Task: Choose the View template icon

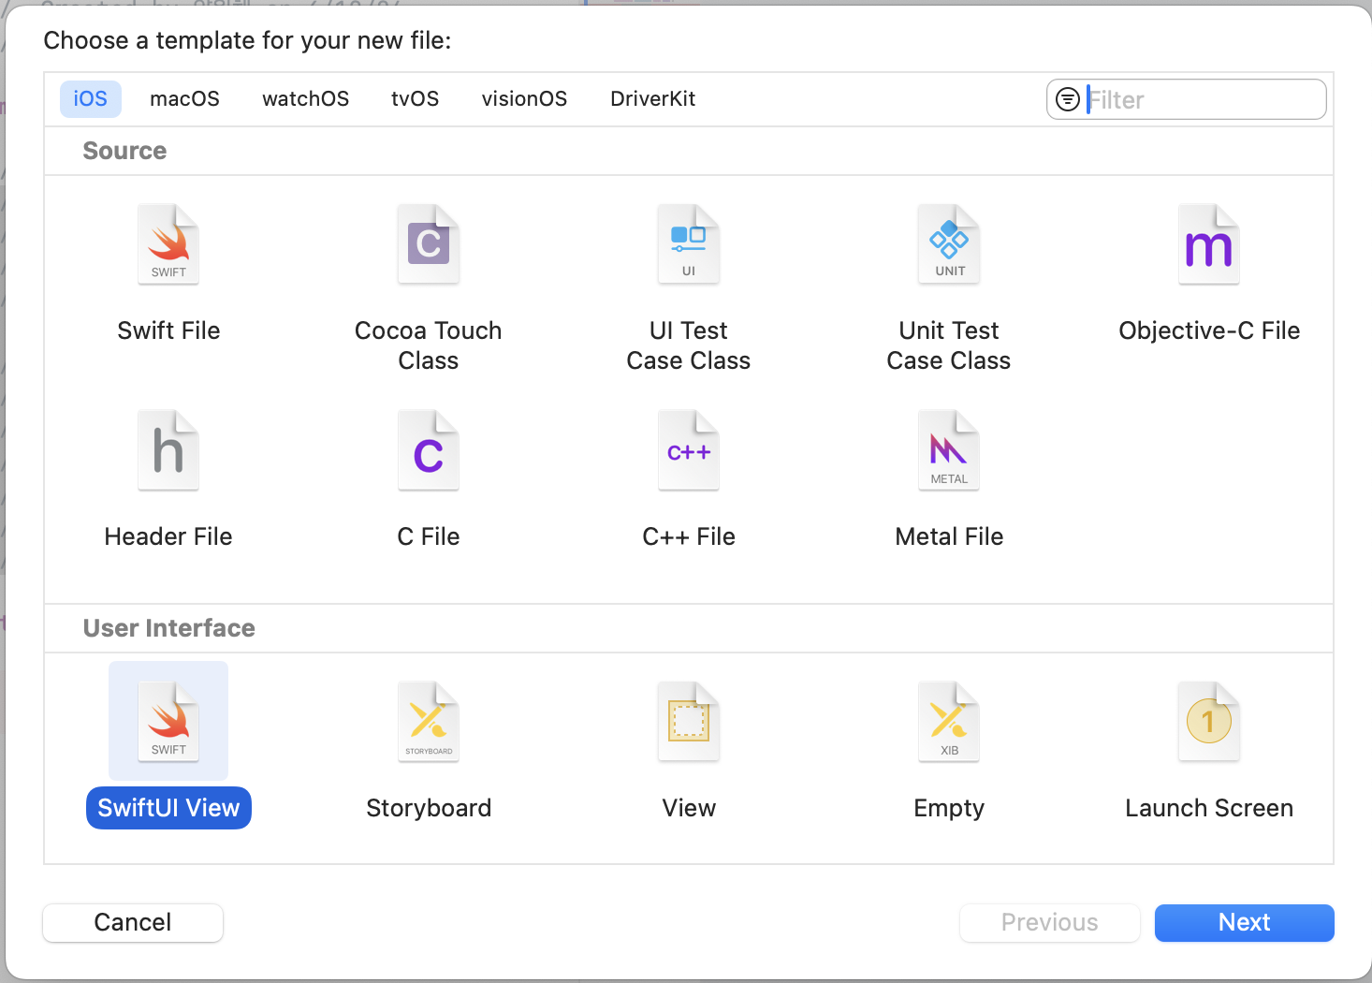Action: tap(689, 722)
